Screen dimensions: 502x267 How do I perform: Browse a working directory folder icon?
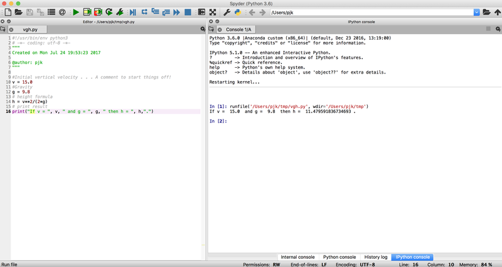point(487,12)
